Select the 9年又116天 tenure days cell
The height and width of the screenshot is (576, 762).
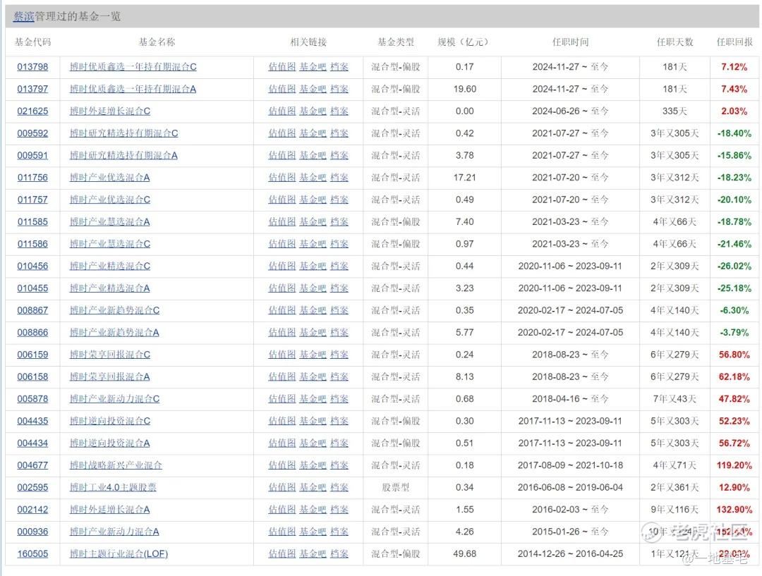tap(675, 510)
